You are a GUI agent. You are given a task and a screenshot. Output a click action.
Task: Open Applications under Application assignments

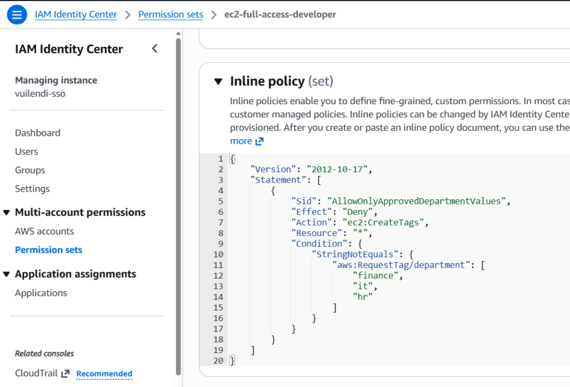pyautogui.click(x=36, y=292)
